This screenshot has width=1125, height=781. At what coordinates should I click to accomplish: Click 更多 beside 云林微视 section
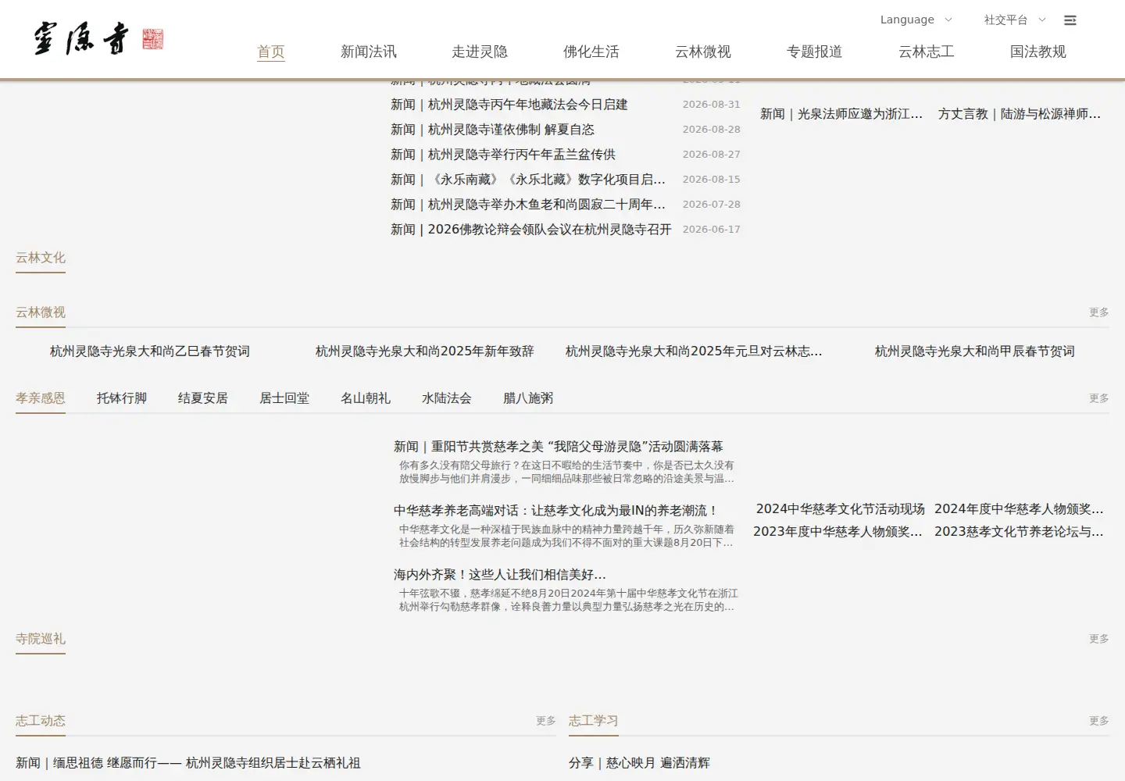(x=1099, y=312)
